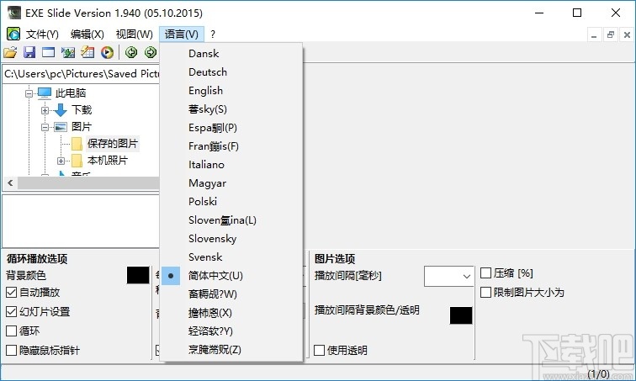Open the 视图(W) menu
Screen dimensions: 636x381
[x=135, y=34]
